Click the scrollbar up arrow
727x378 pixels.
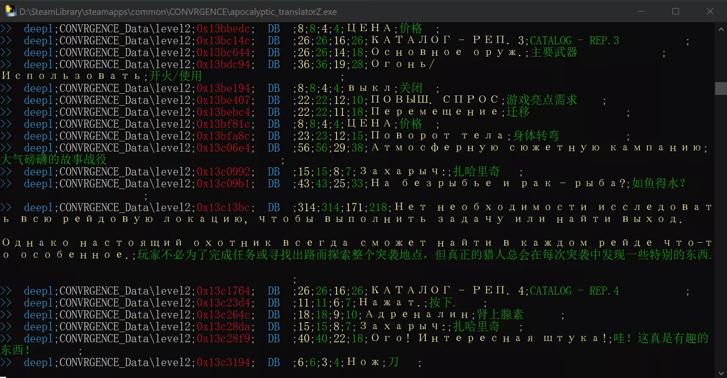coord(721,29)
